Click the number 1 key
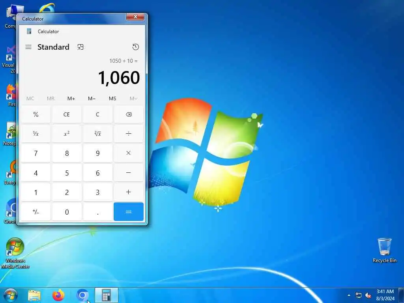 click(36, 192)
